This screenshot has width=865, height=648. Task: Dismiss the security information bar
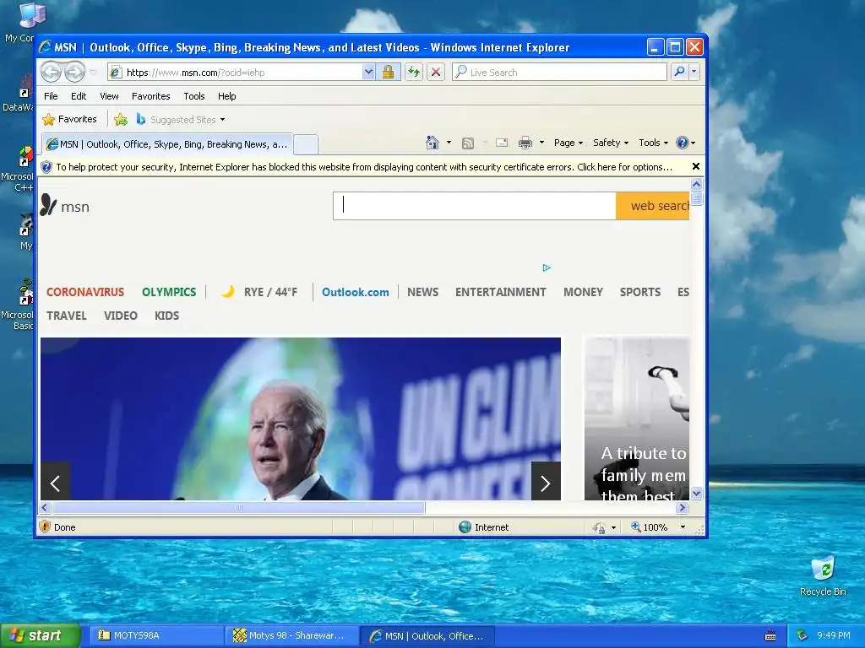pos(696,166)
